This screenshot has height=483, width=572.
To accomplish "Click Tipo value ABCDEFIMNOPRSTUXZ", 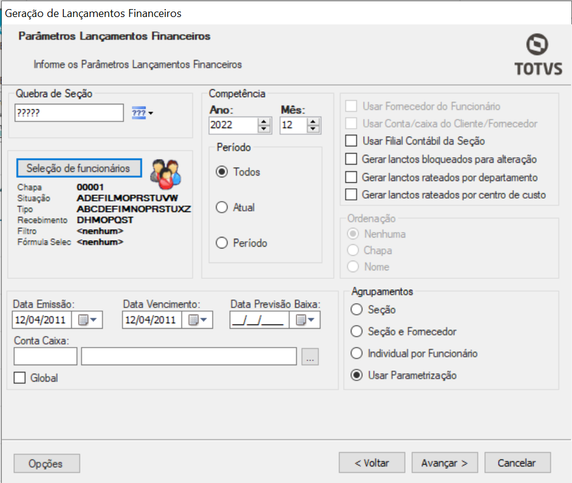I will [x=134, y=209].
